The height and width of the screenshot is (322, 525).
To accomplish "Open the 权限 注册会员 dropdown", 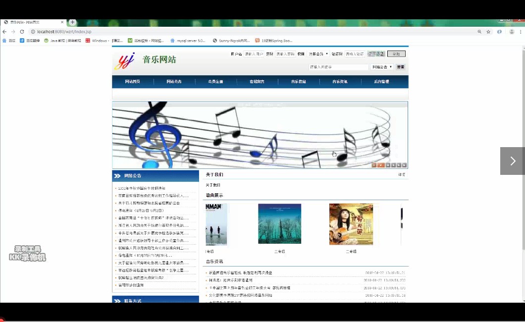I will click(x=318, y=54).
